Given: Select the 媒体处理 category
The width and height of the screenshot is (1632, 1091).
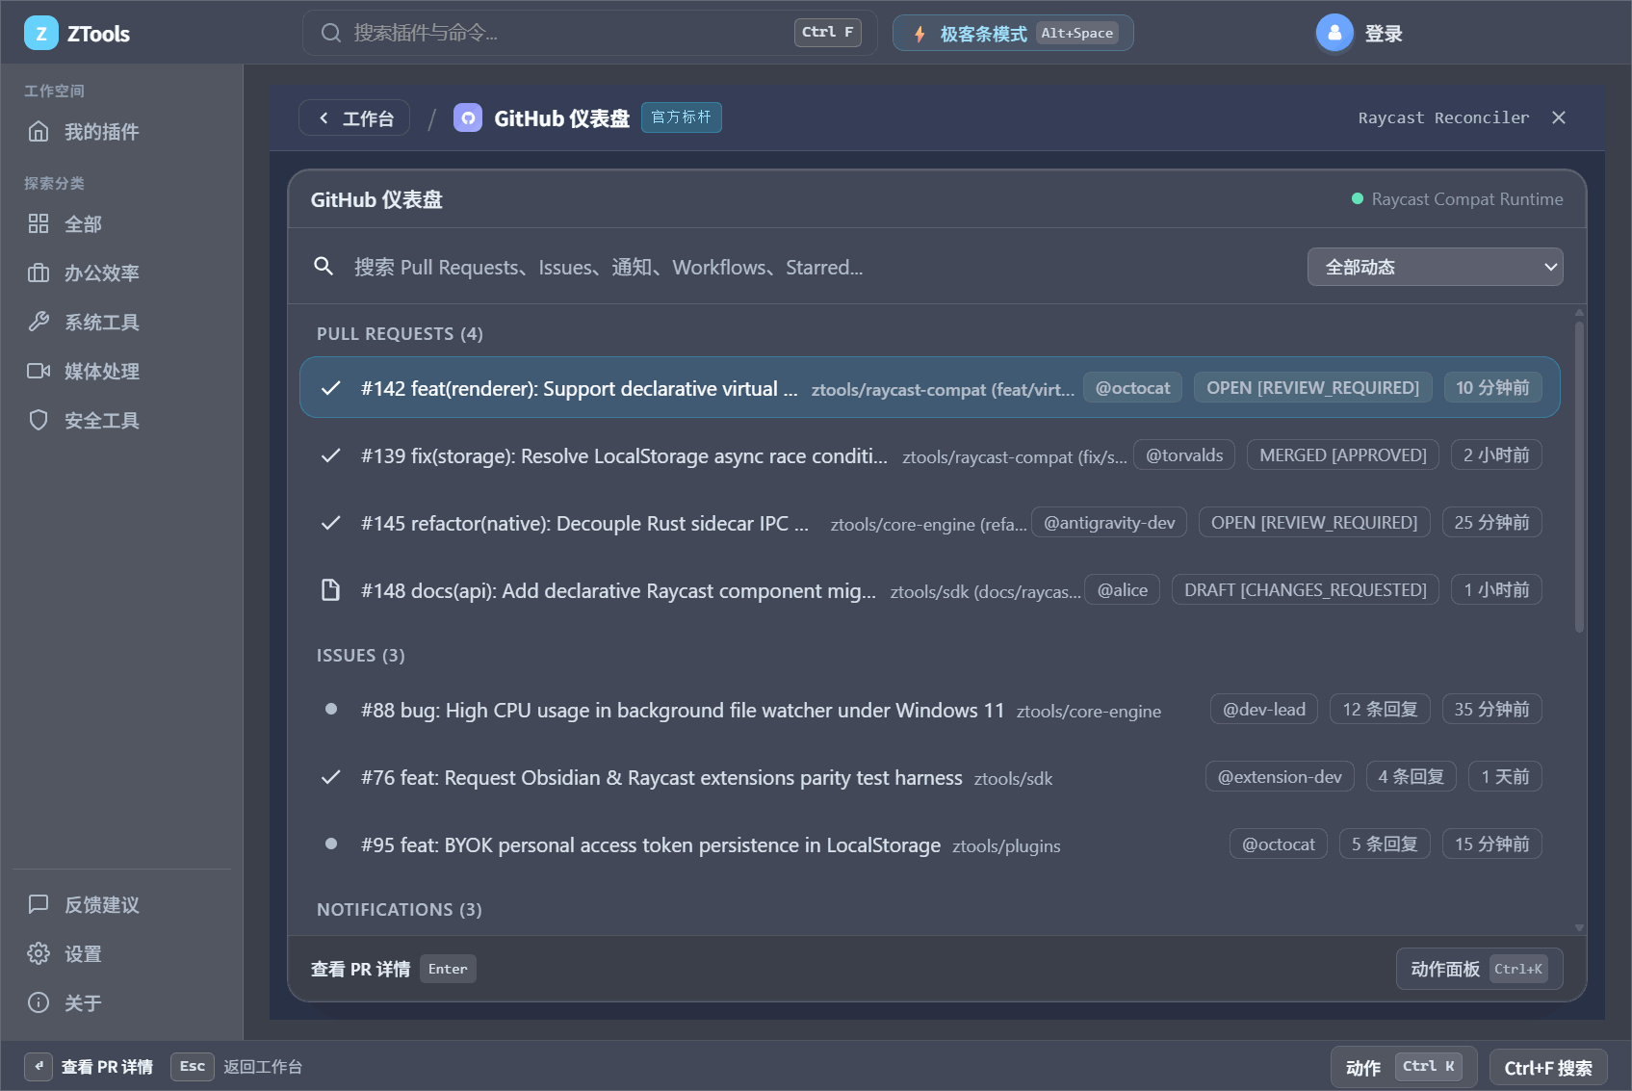Looking at the screenshot, I should click(121, 372).
